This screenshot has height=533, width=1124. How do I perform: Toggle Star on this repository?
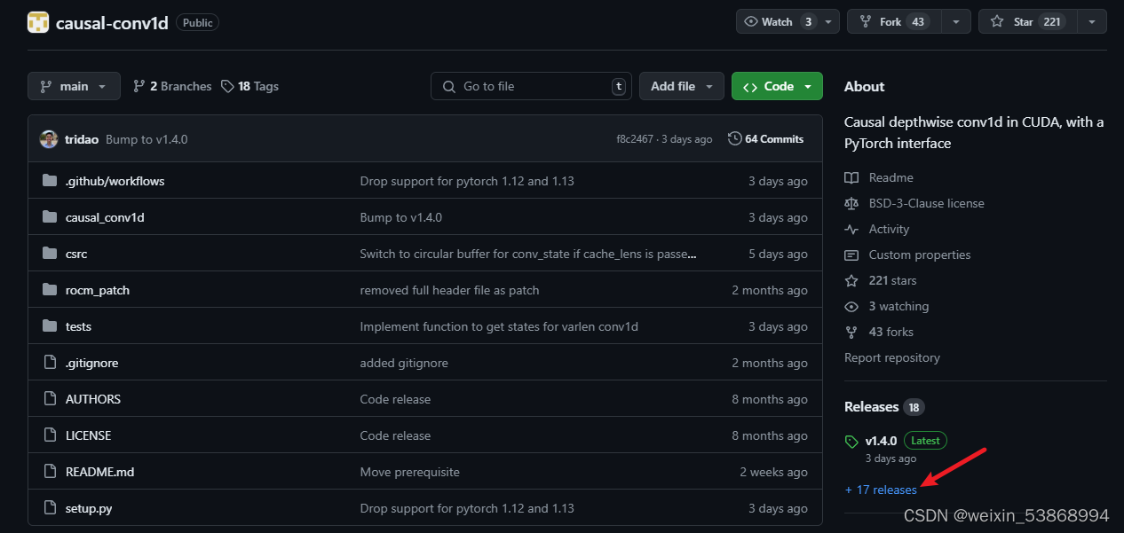tap(1028, 22)
